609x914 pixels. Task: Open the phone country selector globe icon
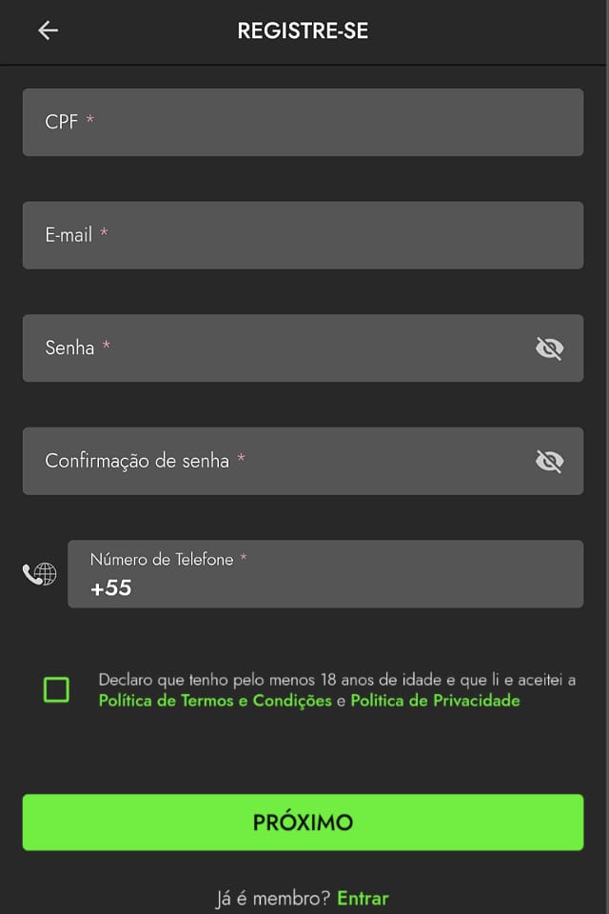point(40,574)
